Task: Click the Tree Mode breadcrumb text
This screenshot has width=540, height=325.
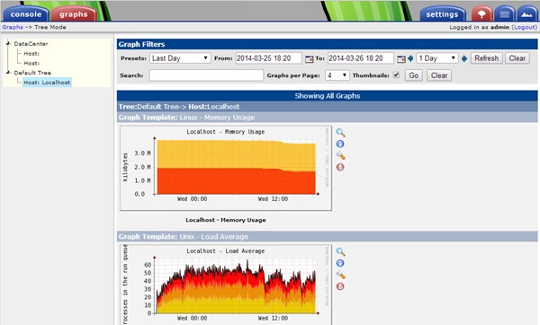Action: coord(49,27)
